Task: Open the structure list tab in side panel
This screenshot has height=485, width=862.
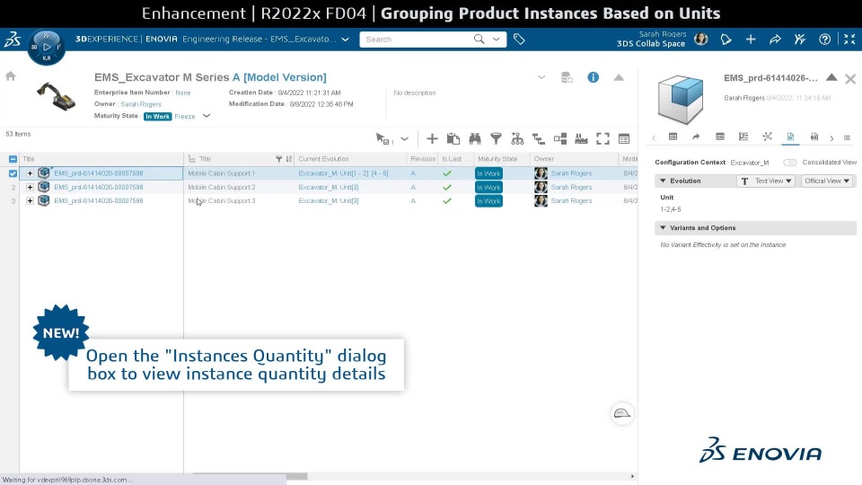Action: (x=743, y=137)
